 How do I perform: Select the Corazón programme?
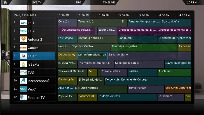tap(67, 23)
